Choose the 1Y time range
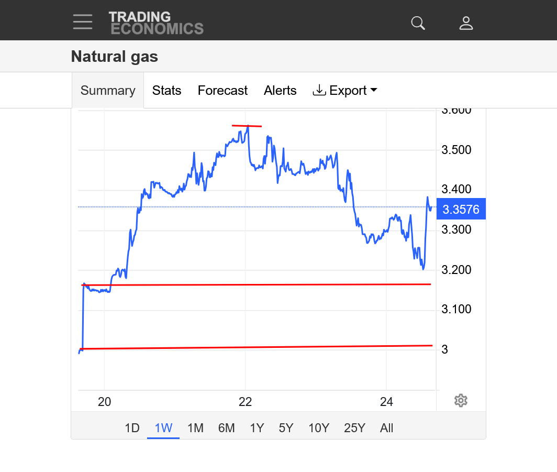The width and height of the screenshot is (557, 472). tap(257, 428)
